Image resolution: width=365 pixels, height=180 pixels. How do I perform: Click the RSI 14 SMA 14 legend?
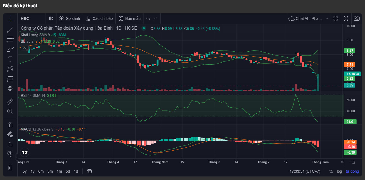click(x=33, y=95)
